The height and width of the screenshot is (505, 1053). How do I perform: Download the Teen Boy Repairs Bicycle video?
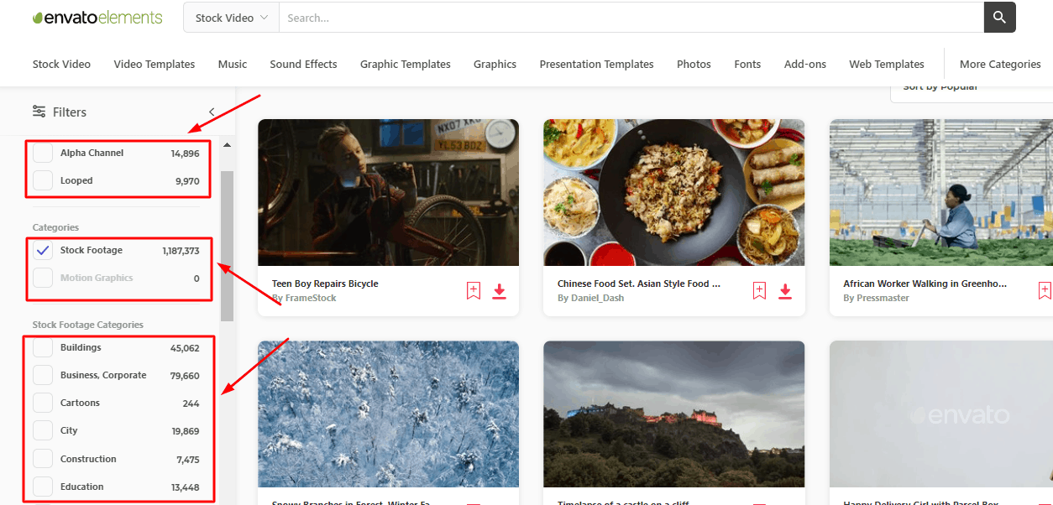pyautogui.click(x=500, y=291)
